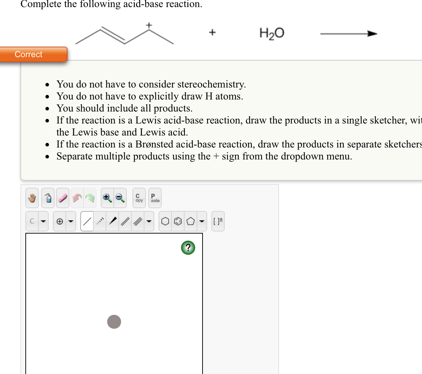This screenshot has width=422, height=374.
Task: Insert a cyclopentane ring
Action: pyautogui.click(x=191, y=221)
